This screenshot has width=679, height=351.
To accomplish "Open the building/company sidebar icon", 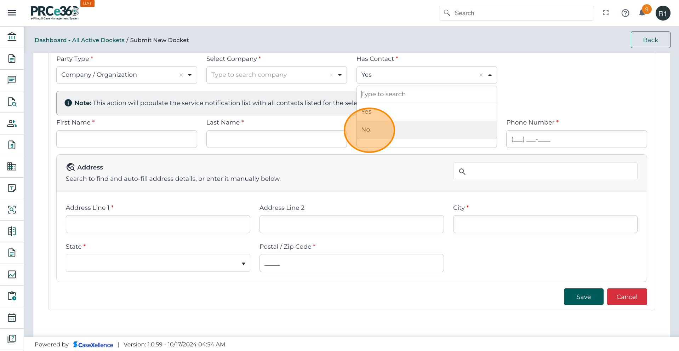I will tap(12, 167).
